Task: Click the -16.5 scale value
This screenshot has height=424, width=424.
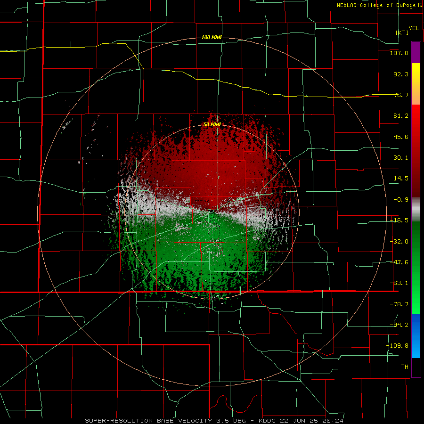Action: tap(399, 220)
